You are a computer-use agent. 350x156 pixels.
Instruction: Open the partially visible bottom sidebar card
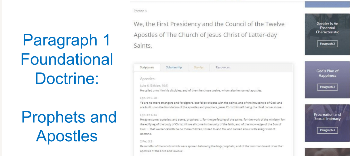point(327,152)
